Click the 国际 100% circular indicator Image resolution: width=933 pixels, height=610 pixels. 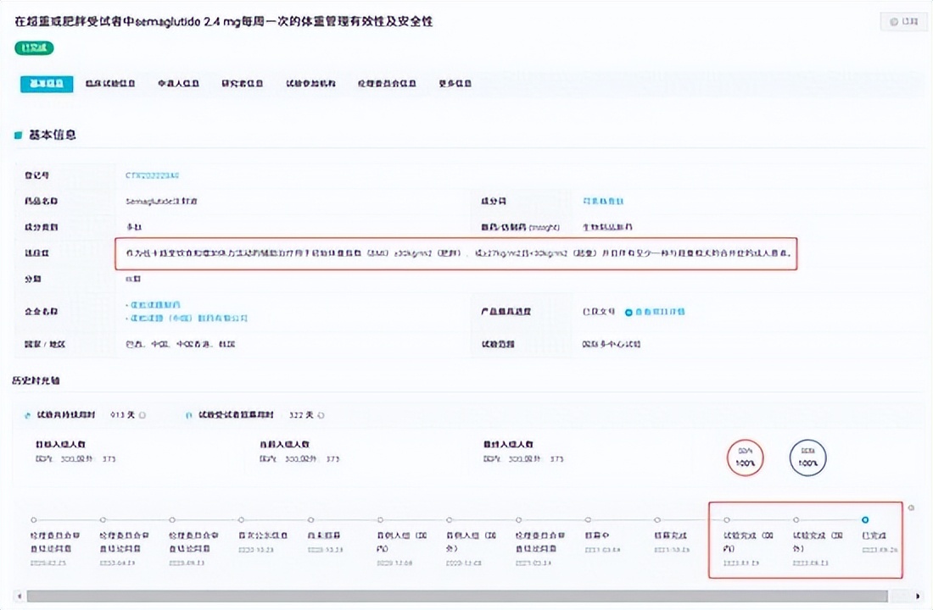807,457
